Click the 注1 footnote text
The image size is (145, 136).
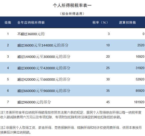71,115
